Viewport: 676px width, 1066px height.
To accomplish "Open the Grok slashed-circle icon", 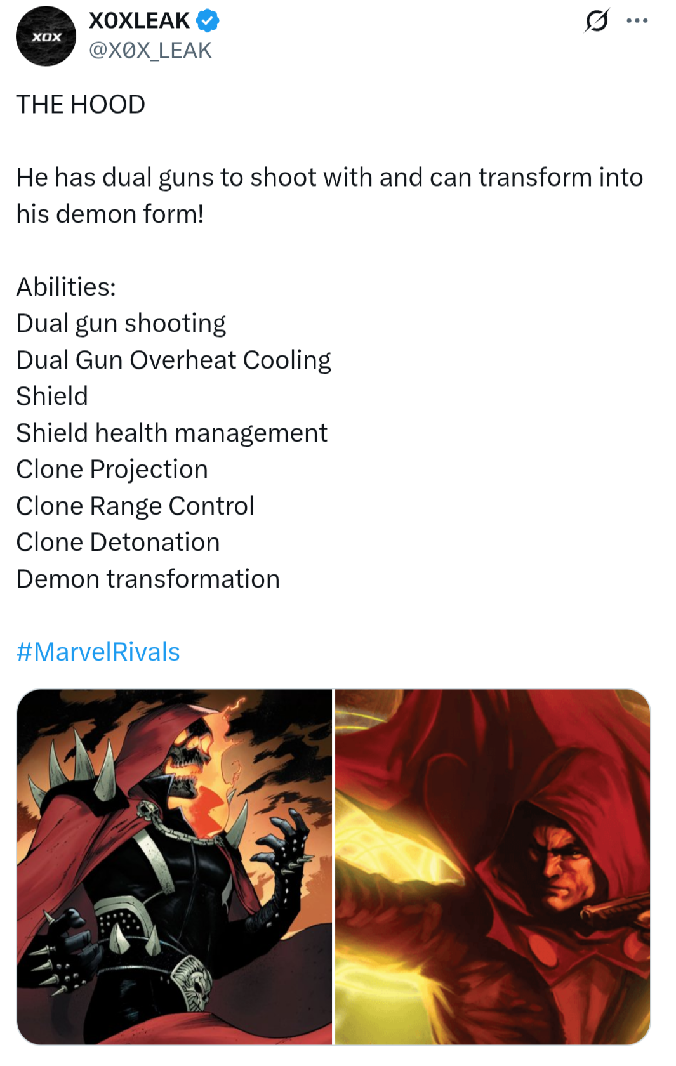I will pyautogui.click(x=597, y=21).
